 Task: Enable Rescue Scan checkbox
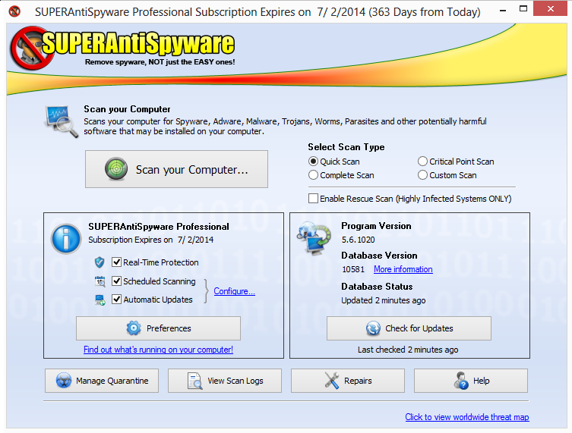click(x=313, y=199)
